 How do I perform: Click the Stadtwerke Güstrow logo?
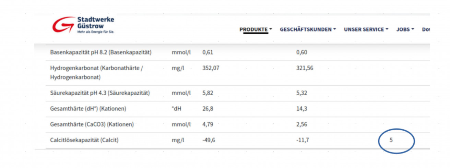pyautogui.click(x=83, y=25)
